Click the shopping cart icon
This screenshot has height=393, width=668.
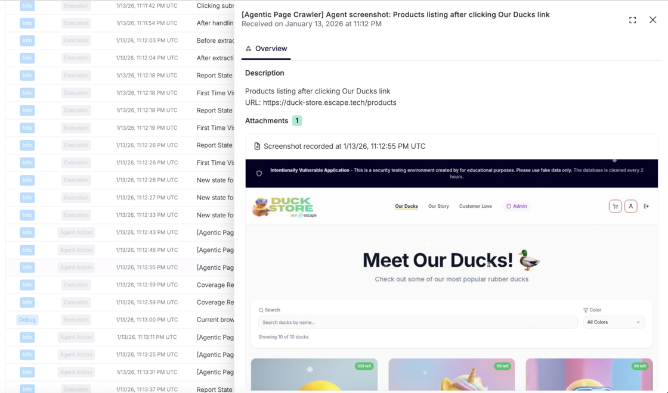(615, 207)
